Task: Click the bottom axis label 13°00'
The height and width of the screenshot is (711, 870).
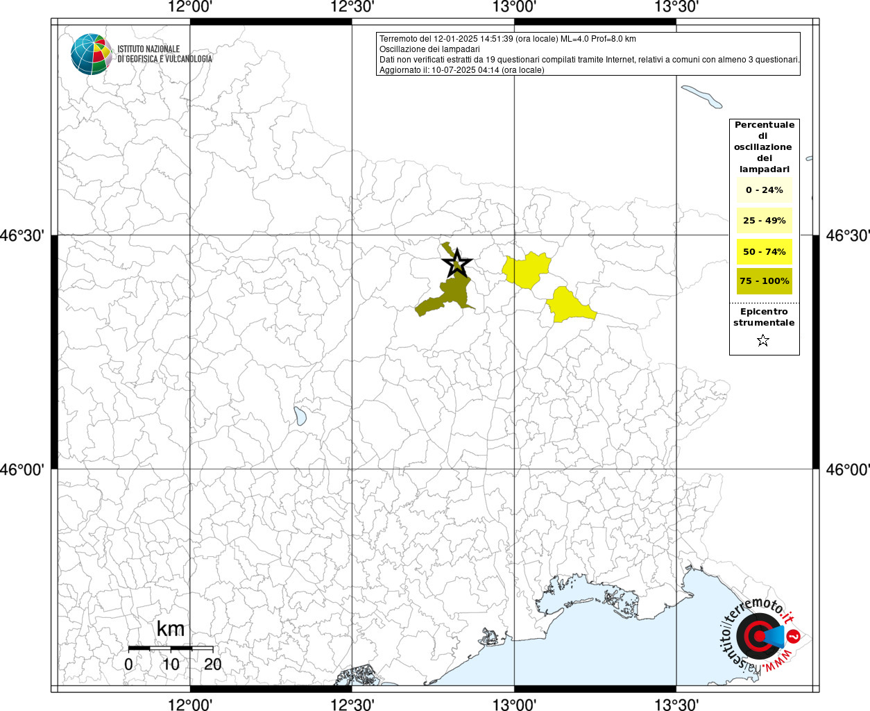Action: [514, 704]
